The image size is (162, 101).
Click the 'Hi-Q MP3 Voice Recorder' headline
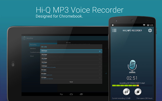80,10
